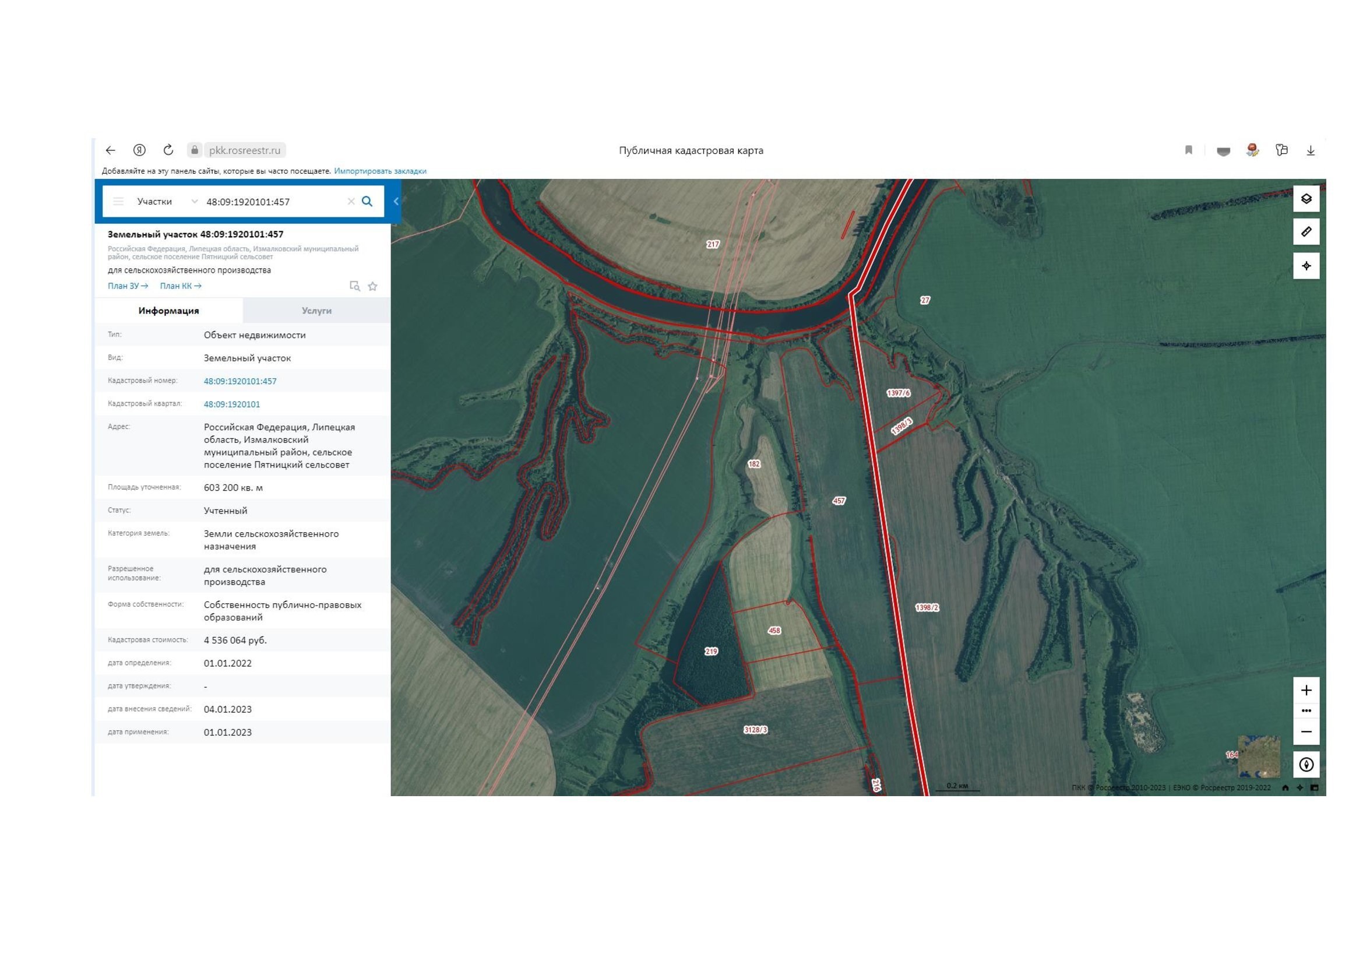The height and width of the screenshot is (964, 1363).
Task: Select parcel labeled 3128/3 on the map
Action: tap(755, 730)
